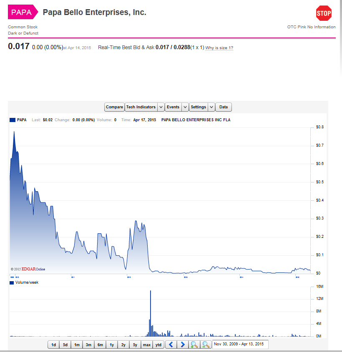The width and height of the screenshot is (342, 352).
Task: Open the Compare menu
Action: coord(114,107)
